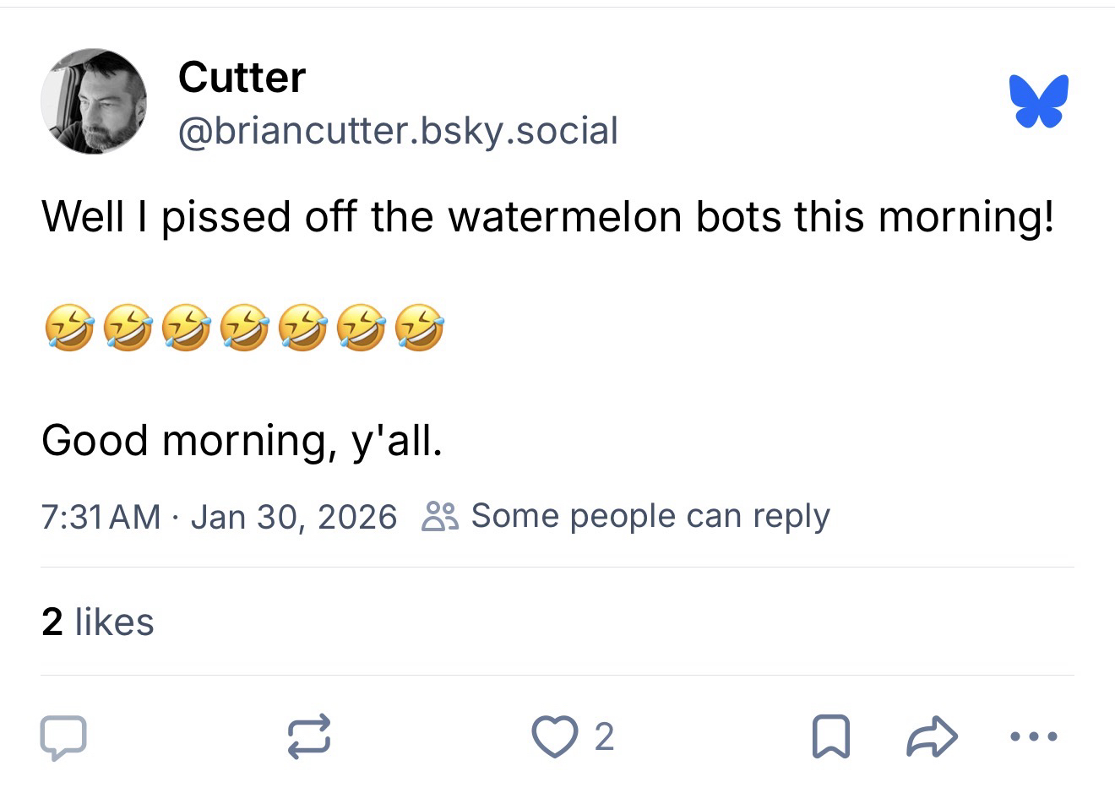Image resolution: width=1115 pixels, height=793 pixels.
Task: Click the first laughing emoji in the row
Action: coord(68,329)
